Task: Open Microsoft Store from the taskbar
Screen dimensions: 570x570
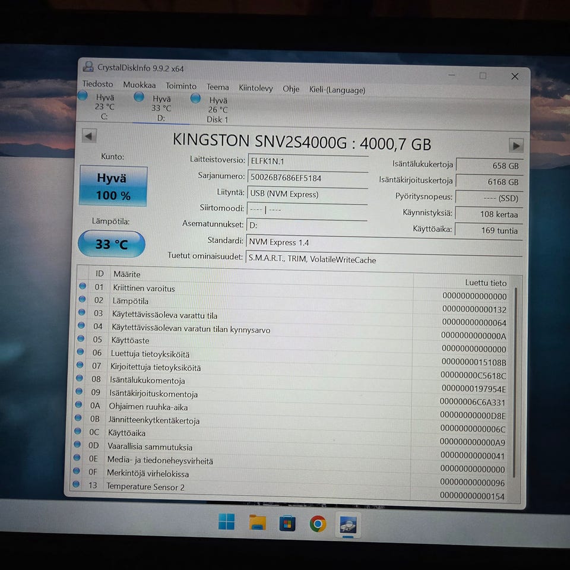Action: click(x=287, y=524)
